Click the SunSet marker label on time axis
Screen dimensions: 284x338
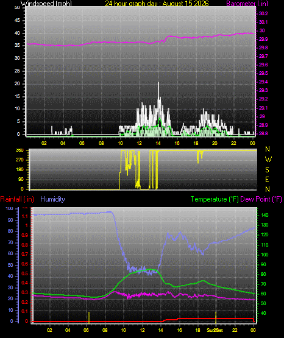[x=215, y=330]
